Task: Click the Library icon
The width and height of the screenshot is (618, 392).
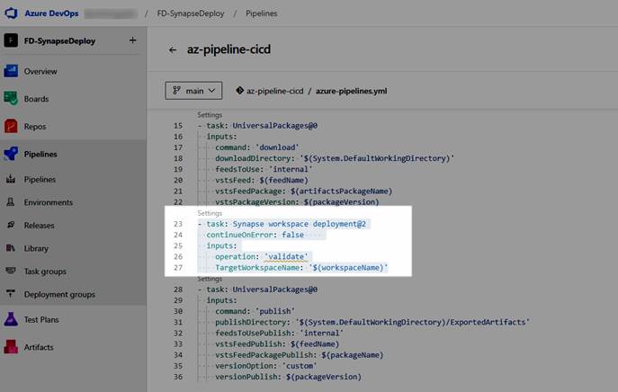Action: [11, 248]
